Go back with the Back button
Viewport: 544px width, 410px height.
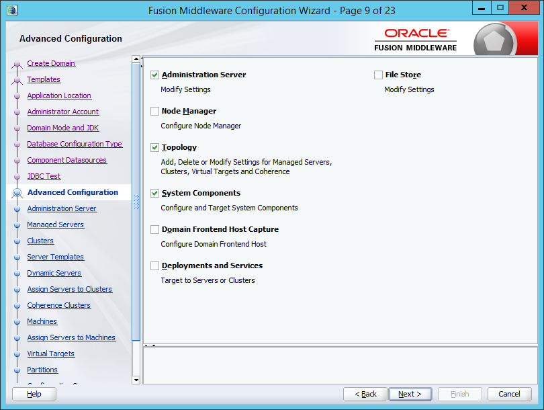[365, 394]
